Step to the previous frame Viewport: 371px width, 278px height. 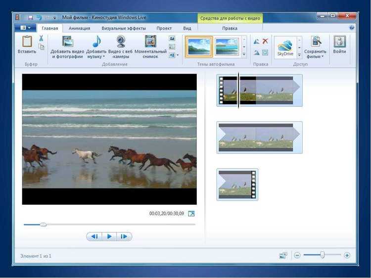pos(94,236)
